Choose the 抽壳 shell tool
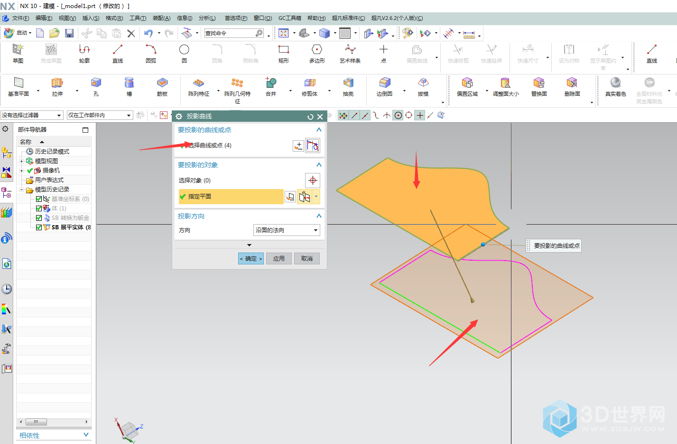This screenshot has width=677, height=444. click(348, 87)
